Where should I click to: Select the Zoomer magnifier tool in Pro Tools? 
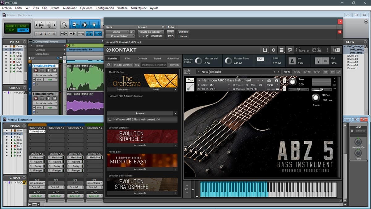[64, 25]
